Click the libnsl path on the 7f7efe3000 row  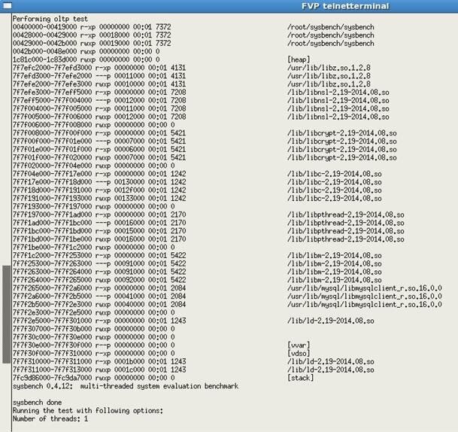coord(338,93)
